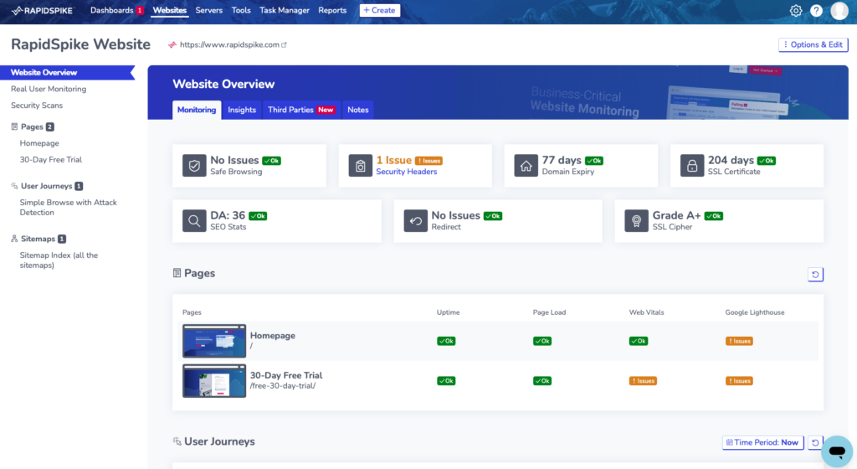857x469 pixels.
Task: Click the Domain Expiry house icon
Action: coord(526,166)
